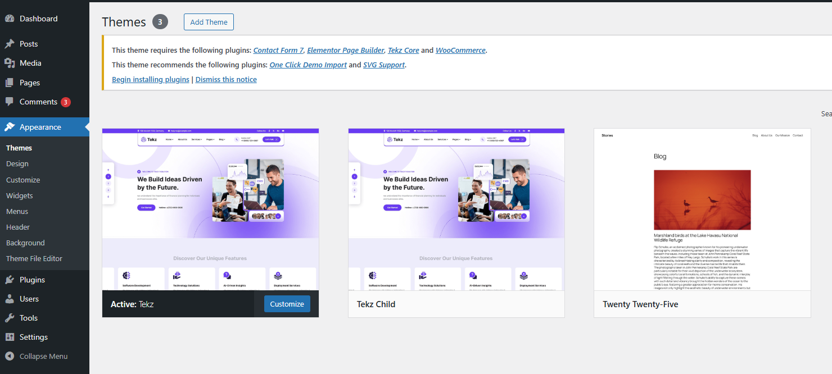This screenshot has width=832, height=374.
Task: Click the Media icon in sidebar
Action: pyautogui.click(x=10, y=63)
